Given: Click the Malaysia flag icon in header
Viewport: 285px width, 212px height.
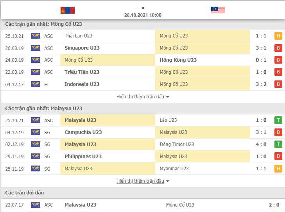Looking at the screenshot, I should [x=218, y=10].
